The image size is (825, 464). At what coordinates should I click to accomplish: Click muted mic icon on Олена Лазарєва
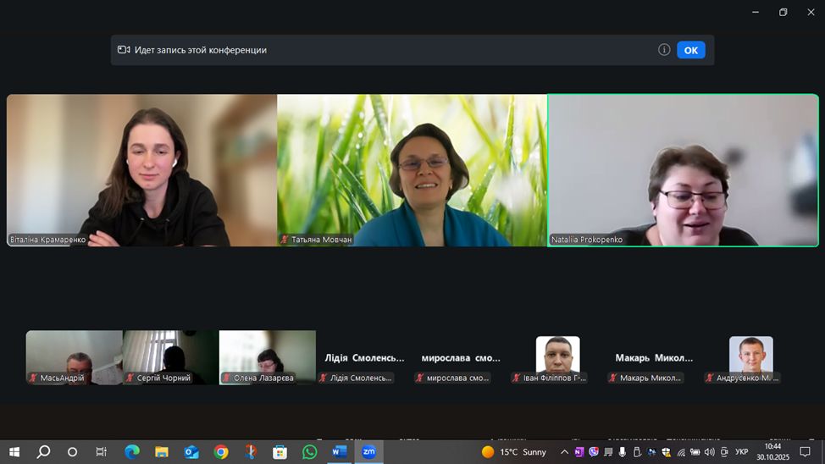click(x=227, y=378)
